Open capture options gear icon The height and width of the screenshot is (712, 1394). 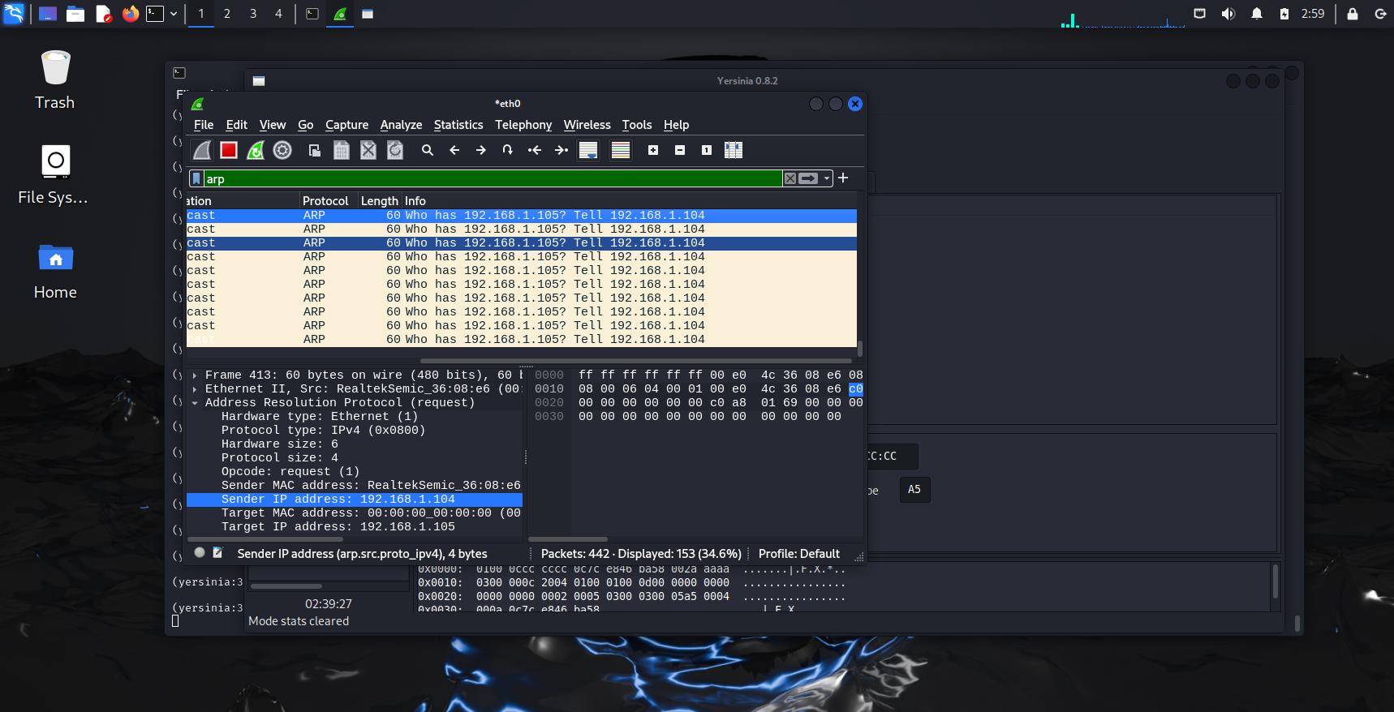tap(282, 150)
